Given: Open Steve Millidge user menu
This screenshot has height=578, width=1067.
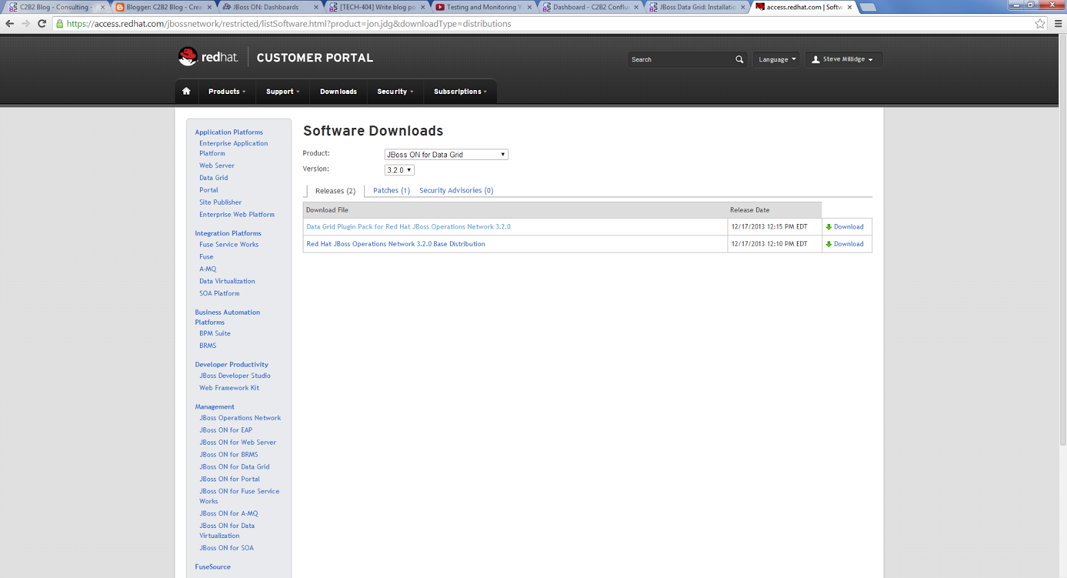Looking at the screenshot, I should (844, 59).
